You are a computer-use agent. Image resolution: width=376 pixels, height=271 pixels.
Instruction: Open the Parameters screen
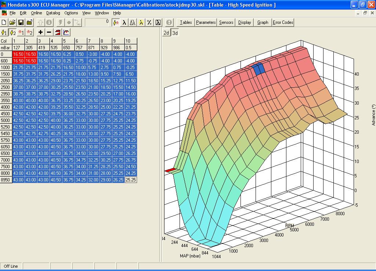click(x=205, y=22)
